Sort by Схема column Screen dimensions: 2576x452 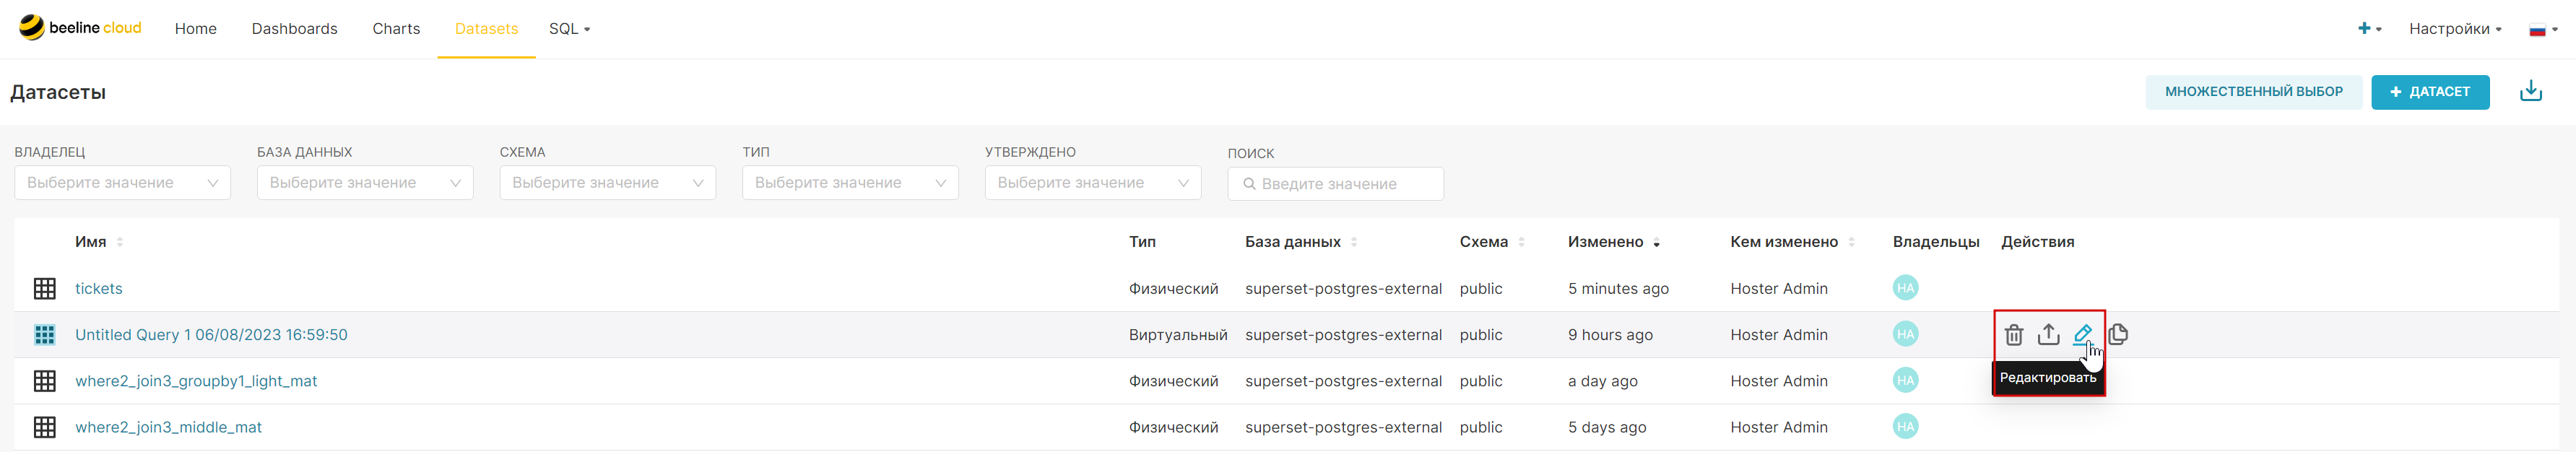pos(1491,242)
